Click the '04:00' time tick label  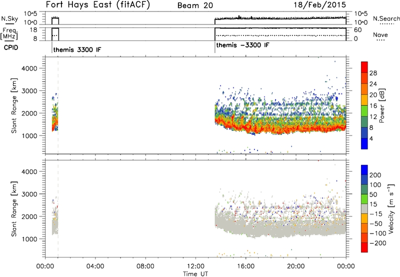(x=95, y=266)
